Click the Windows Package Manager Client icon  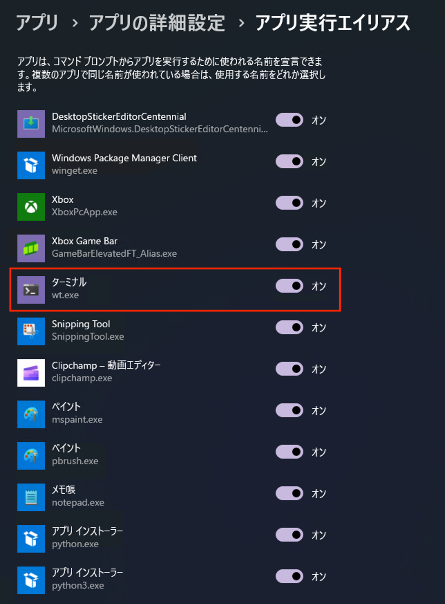point(31,165)
